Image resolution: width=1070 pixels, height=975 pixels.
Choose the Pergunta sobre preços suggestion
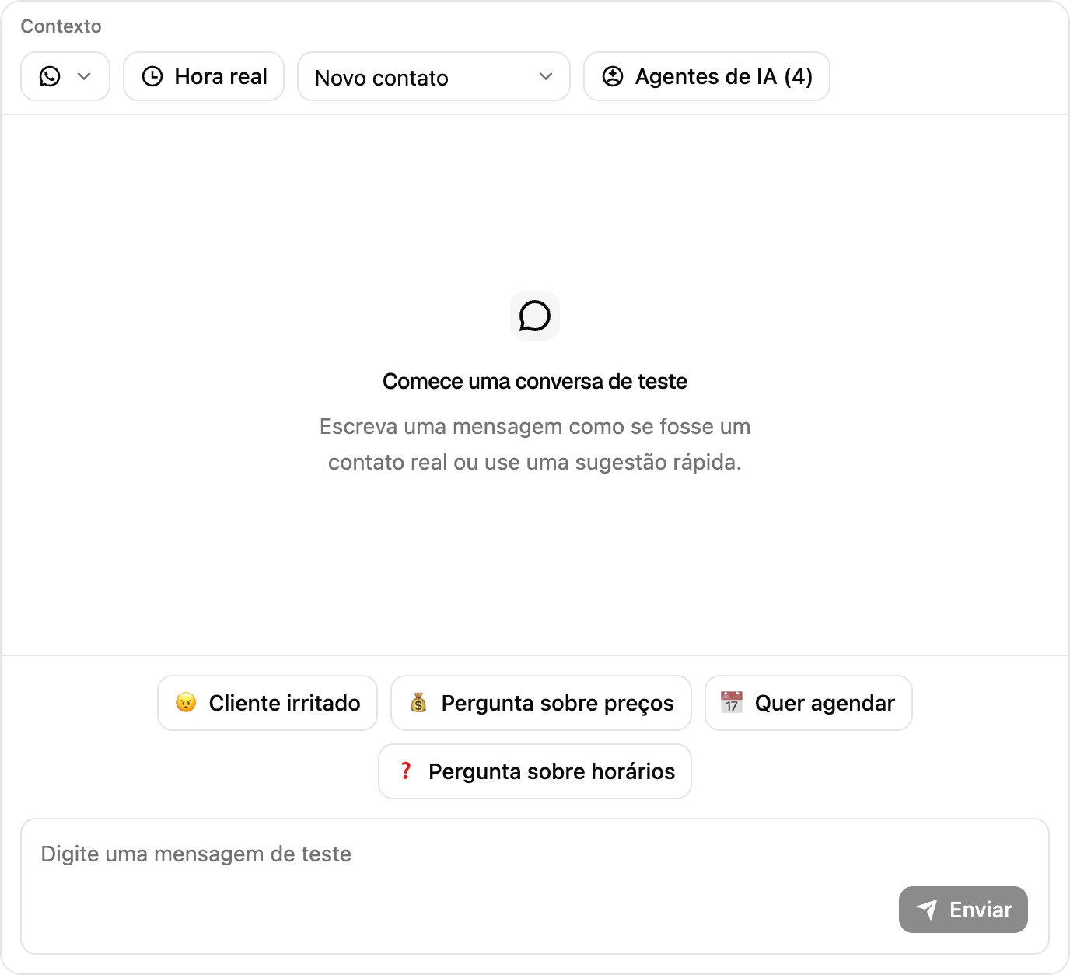click(x=541, y=703)
